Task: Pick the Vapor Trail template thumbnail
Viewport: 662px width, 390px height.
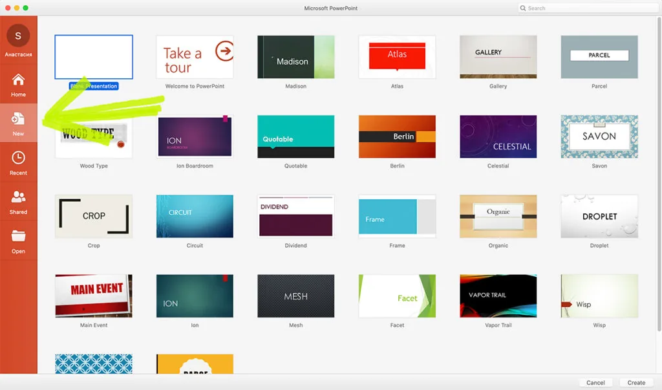Action: coord(498,296)
